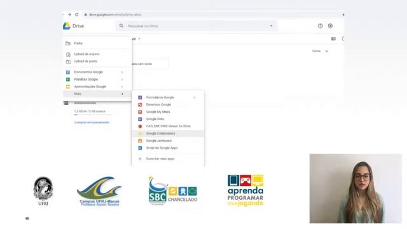Image resolution: width=407 pixels, height=229 pixels.
Task: Expand the Documentos Google submenu arrow
Action: (122, 72)
